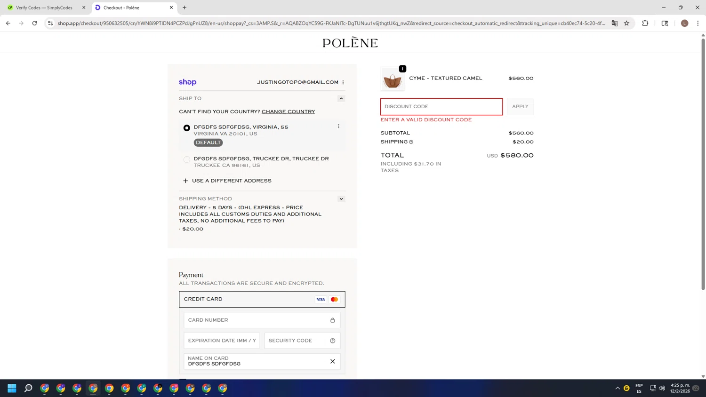Click the lock icon in card number
The height and width of the screenshot is (397, 706).
coord(332,320)
